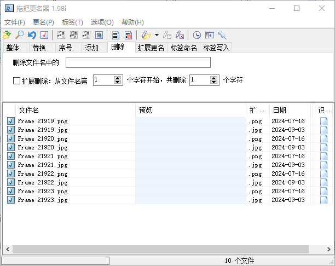The width and height of the screenshot is (335, 266).
Task: Click the start position spinner arrows
Action: (x=118, y=80)
